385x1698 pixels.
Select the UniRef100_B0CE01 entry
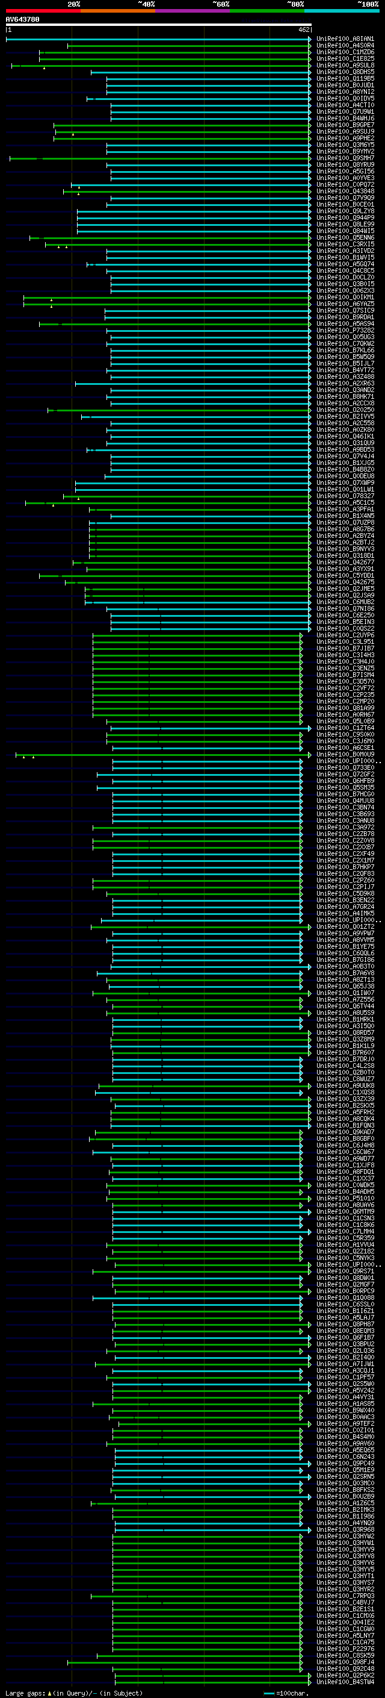tap(345, 204)
